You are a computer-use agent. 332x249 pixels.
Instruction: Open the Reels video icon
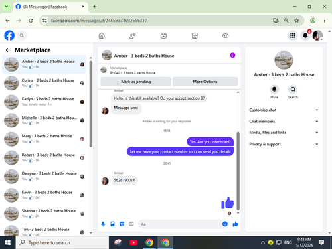(163, 35)
